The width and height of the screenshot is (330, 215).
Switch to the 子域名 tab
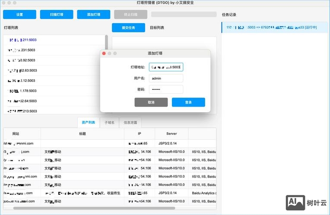tap(109, 123)
